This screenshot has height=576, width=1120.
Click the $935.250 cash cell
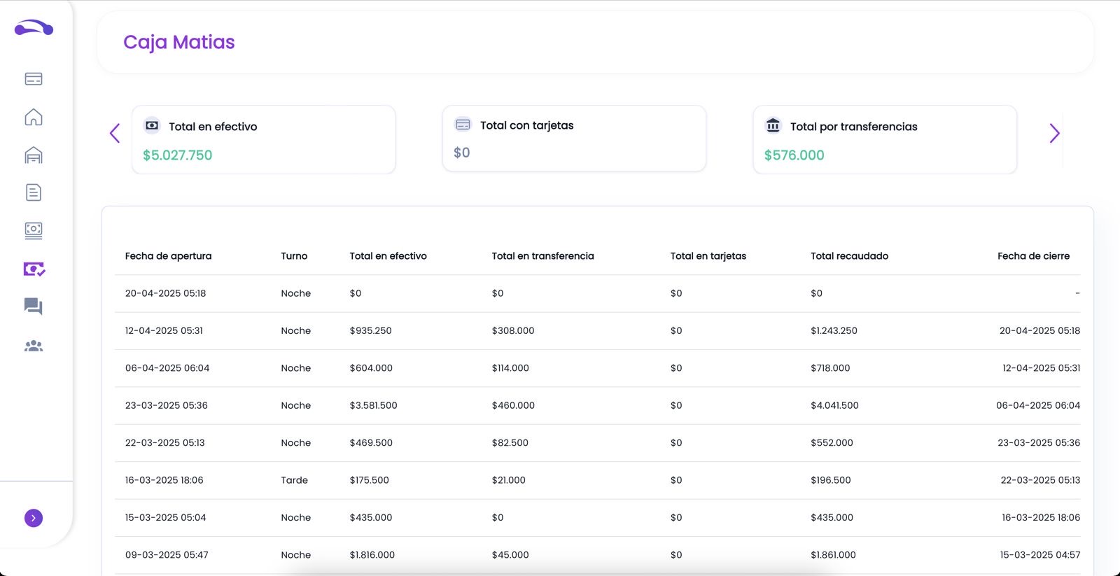point(370,330)
